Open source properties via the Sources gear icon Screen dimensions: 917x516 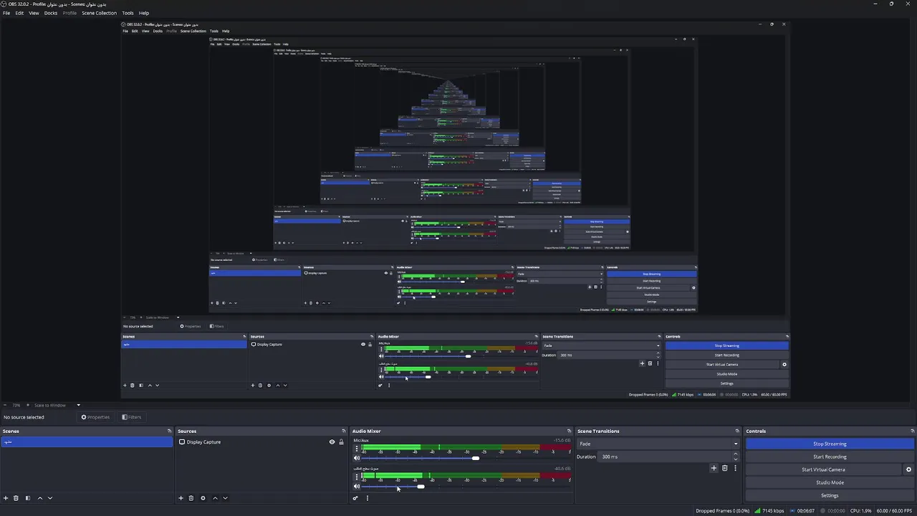click(203, 498)
